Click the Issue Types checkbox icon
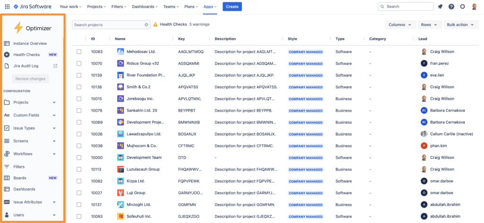Screen dimensions: 484x223 [x=7, y=128]
